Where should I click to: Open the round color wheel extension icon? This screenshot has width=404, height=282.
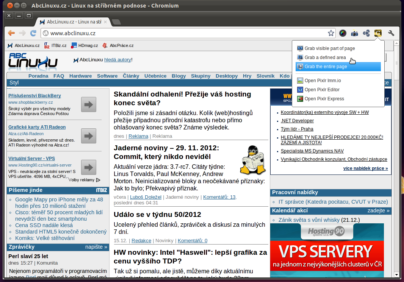point(343,33)
